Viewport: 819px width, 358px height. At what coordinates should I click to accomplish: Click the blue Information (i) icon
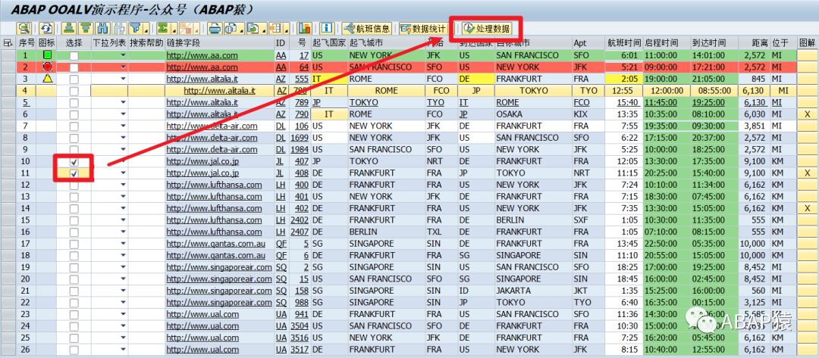[x=327, y=28]
